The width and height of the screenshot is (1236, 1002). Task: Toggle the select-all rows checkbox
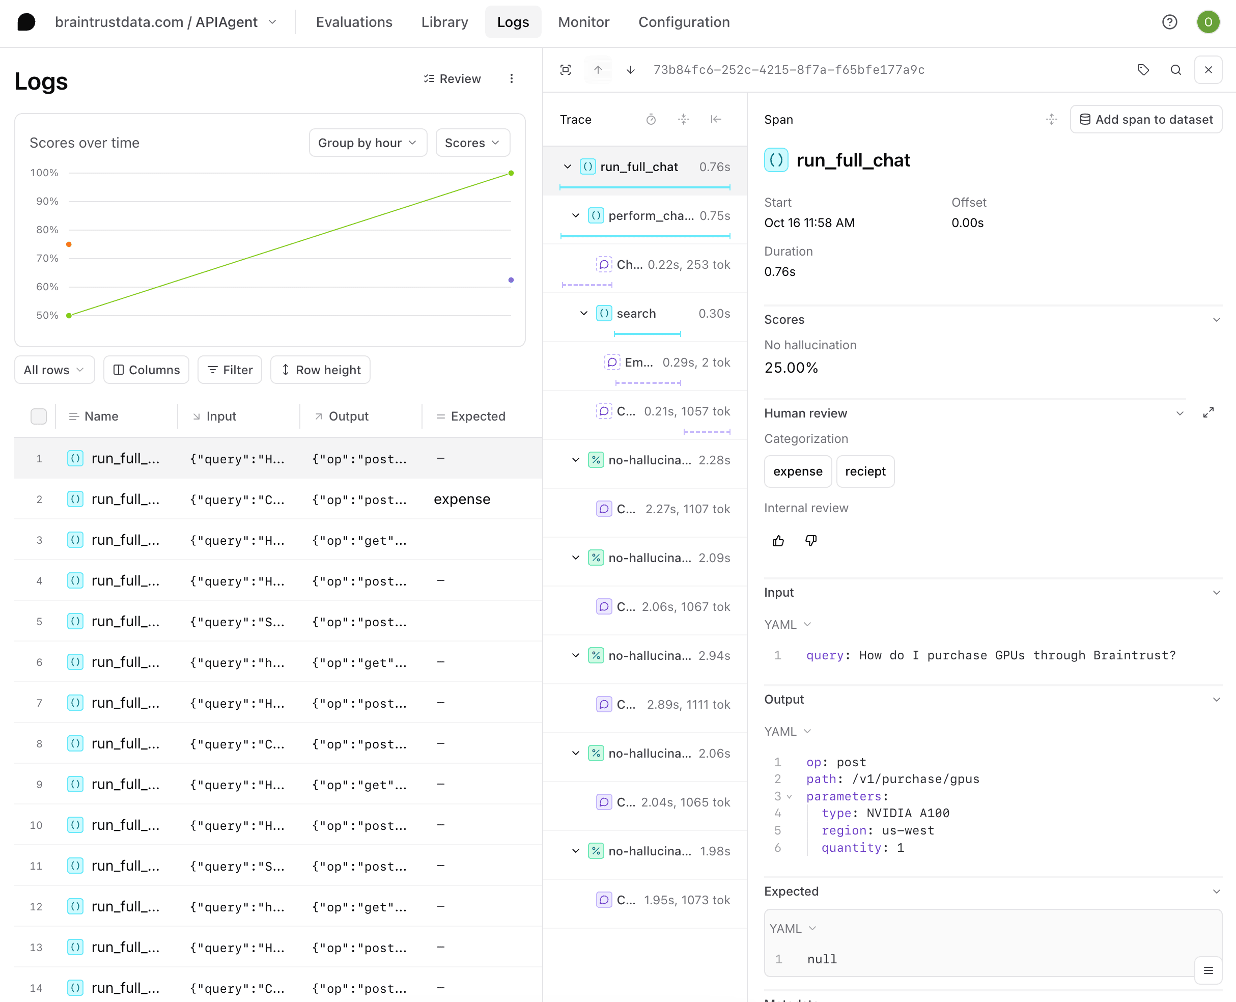[39, 416]
